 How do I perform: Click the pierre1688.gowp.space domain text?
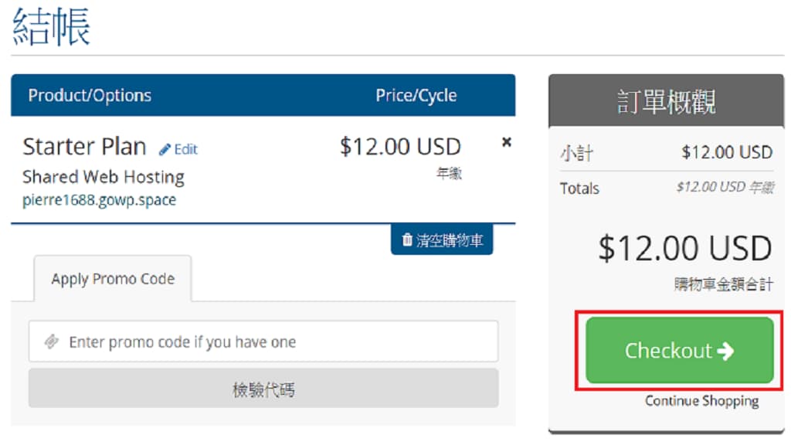point(99,200)
